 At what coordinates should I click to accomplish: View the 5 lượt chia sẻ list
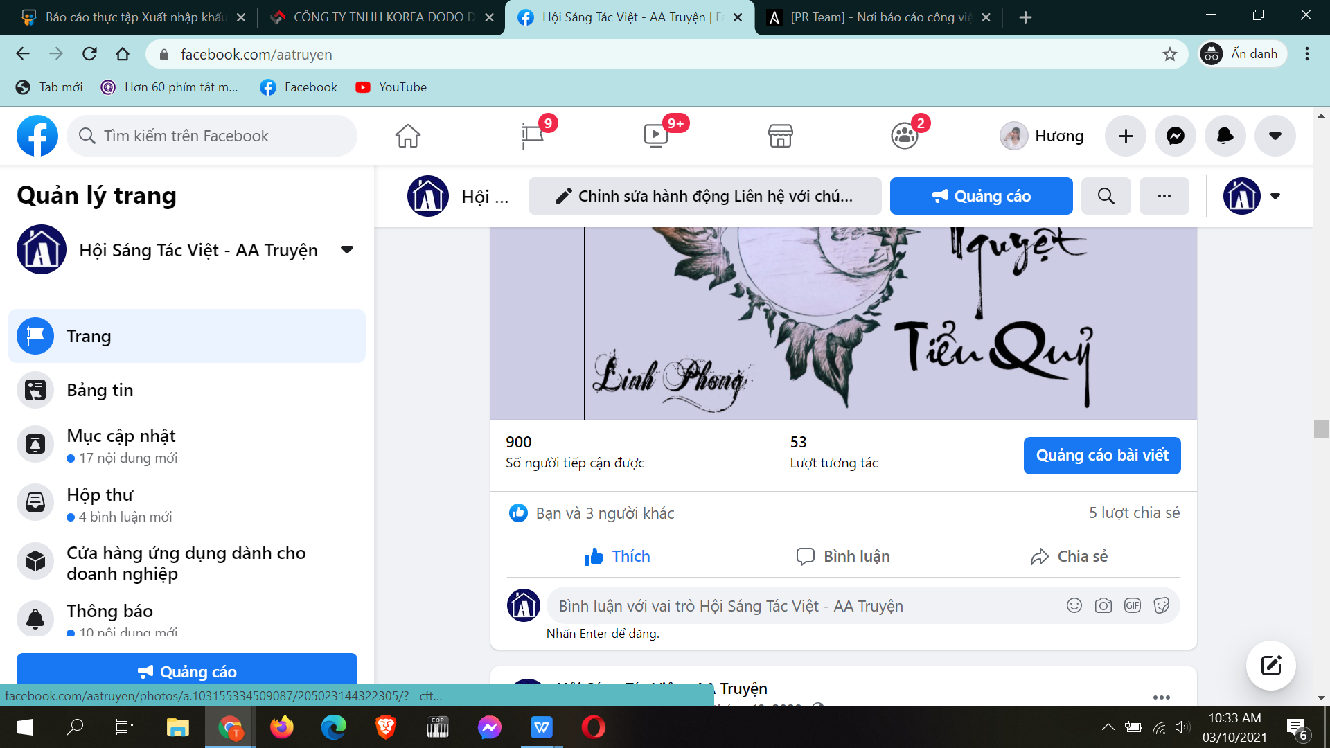click(x=1134, y=513)
